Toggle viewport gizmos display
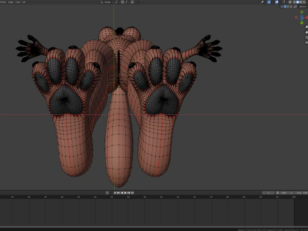 coord(269,2)
